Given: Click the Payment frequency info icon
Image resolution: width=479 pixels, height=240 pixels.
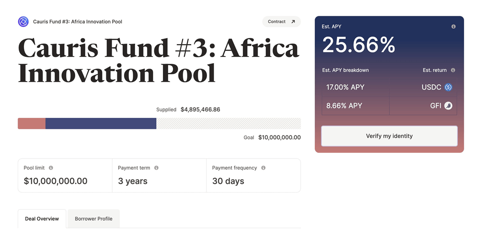Looking at the screenshot, I should (263, 168).
